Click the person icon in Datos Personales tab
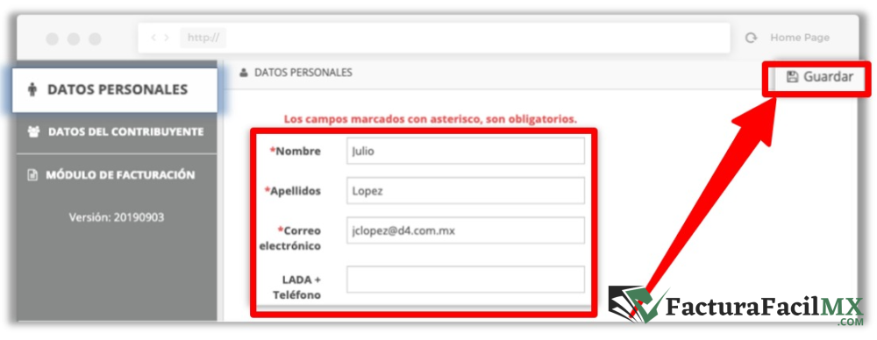This screenshot has width=877, height=340. (x=32, y=89)
